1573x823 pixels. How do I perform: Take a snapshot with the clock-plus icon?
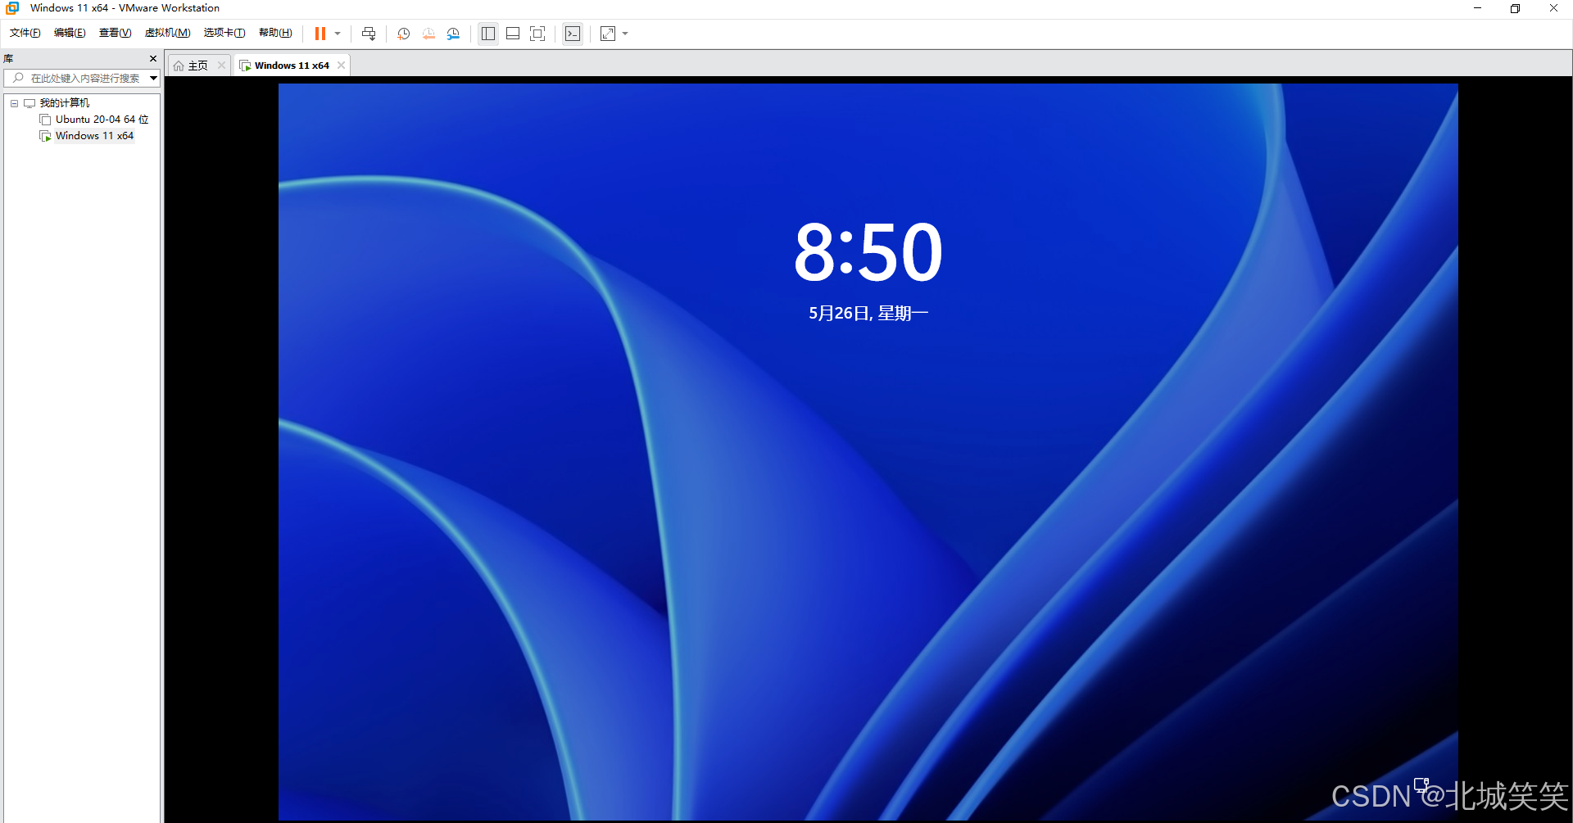pyautogui.click(x=404, y=34)
